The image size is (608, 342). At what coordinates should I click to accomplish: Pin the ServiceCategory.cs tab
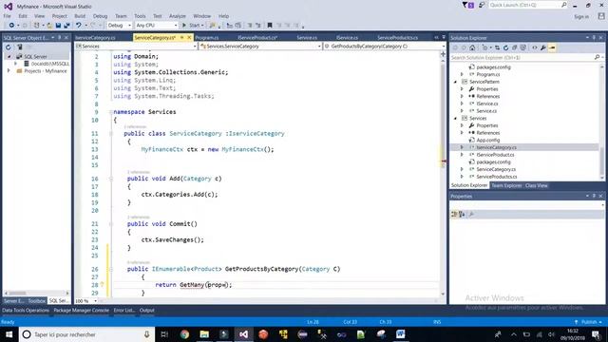[181, 38]
